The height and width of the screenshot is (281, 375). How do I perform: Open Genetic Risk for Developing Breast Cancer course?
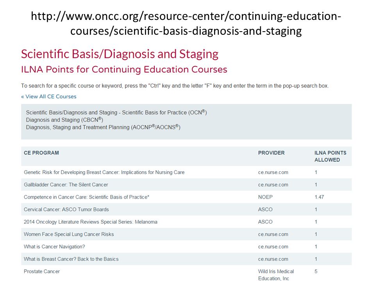tap(104, 172)
